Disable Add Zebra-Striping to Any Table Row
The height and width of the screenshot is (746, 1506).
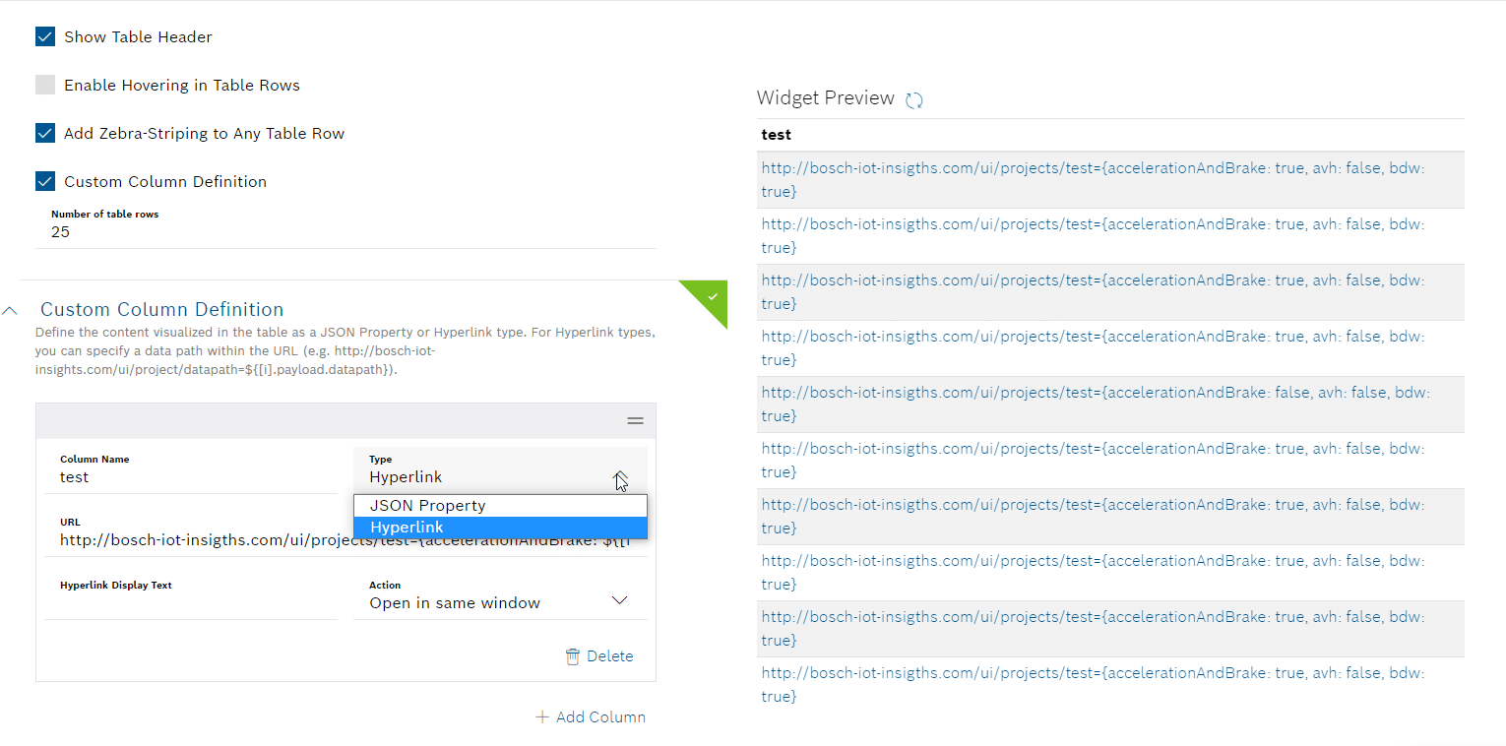click(x=45, y=134)
